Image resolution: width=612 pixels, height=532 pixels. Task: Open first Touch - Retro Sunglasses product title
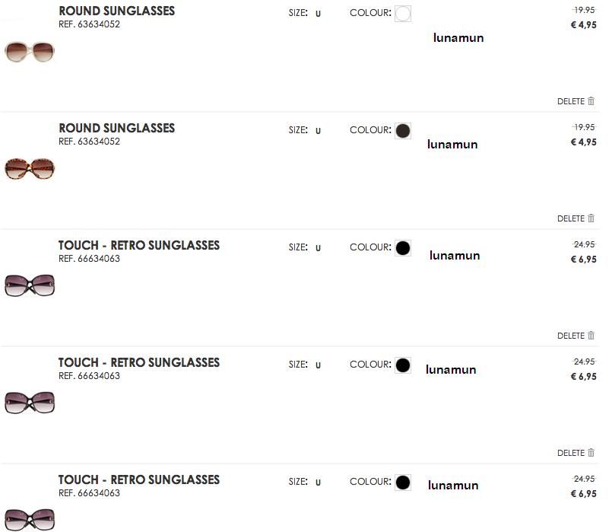(138, 246)
